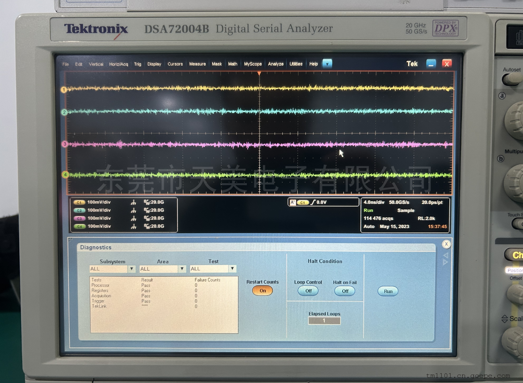
Task: Expand the Area dropdown
Action: click(182, 269)
